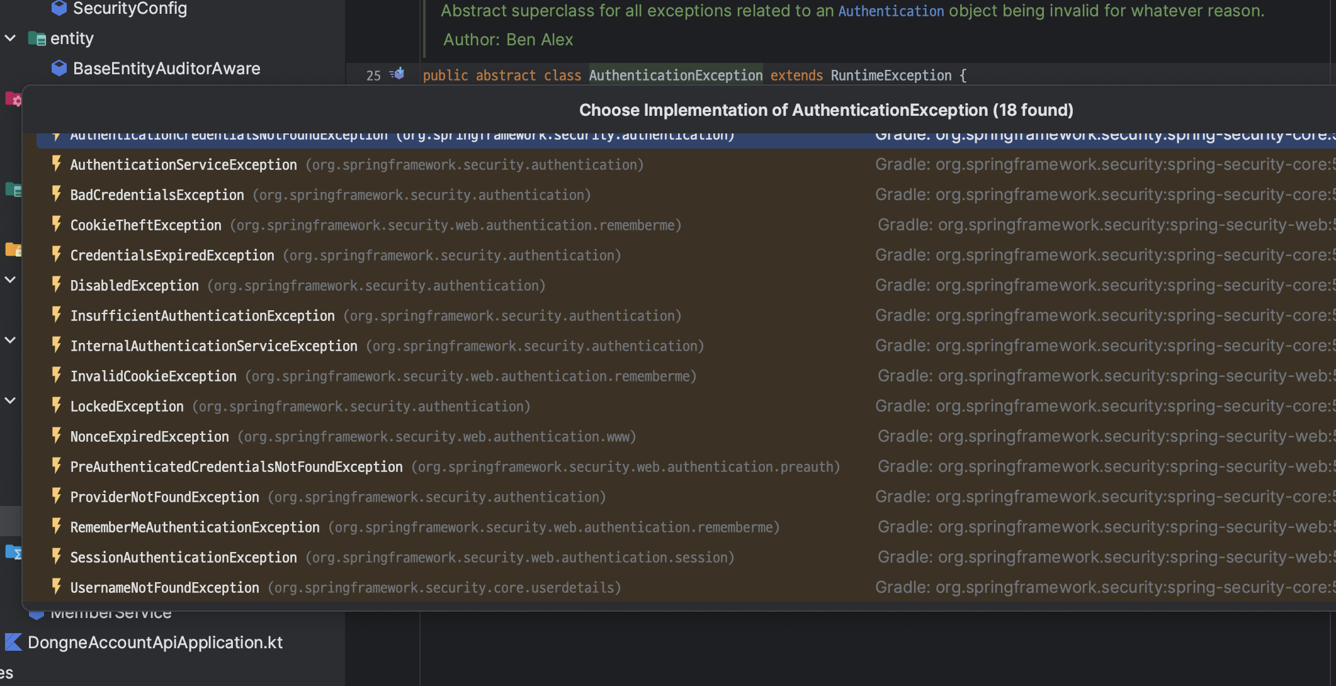Image resolution: width=1336 pixels, height=686 pixels.
Task: Select LockedException implementation entry
Action: [x=127, y=407]
